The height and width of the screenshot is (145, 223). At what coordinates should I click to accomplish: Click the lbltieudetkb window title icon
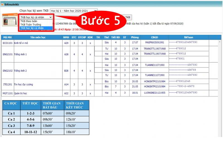coord(2,5)
